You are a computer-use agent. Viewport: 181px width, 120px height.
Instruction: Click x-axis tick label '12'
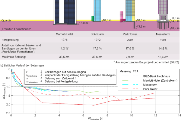coord(155,115)
